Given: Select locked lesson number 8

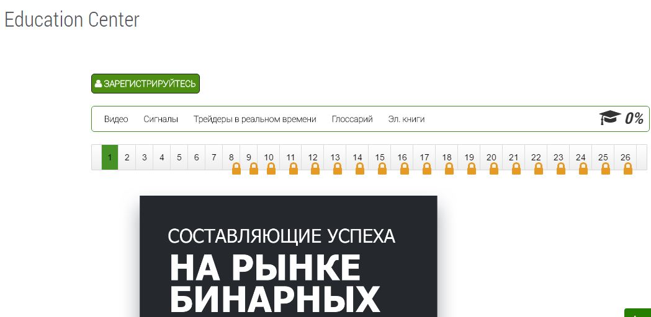Looking at the screenshot, I should (x=231, y=157).
